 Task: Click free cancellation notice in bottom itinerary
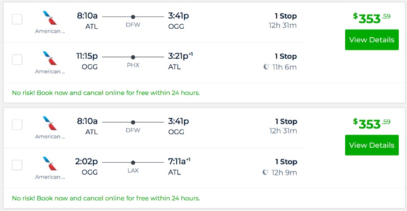click(x=106, y=198)
